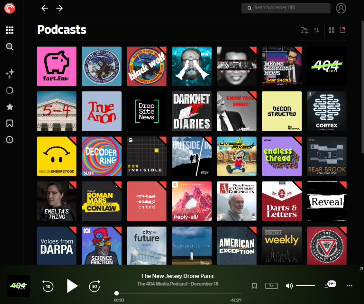Mute the volume speaker icon
The image size is (364, 304).
pos(289,286)
